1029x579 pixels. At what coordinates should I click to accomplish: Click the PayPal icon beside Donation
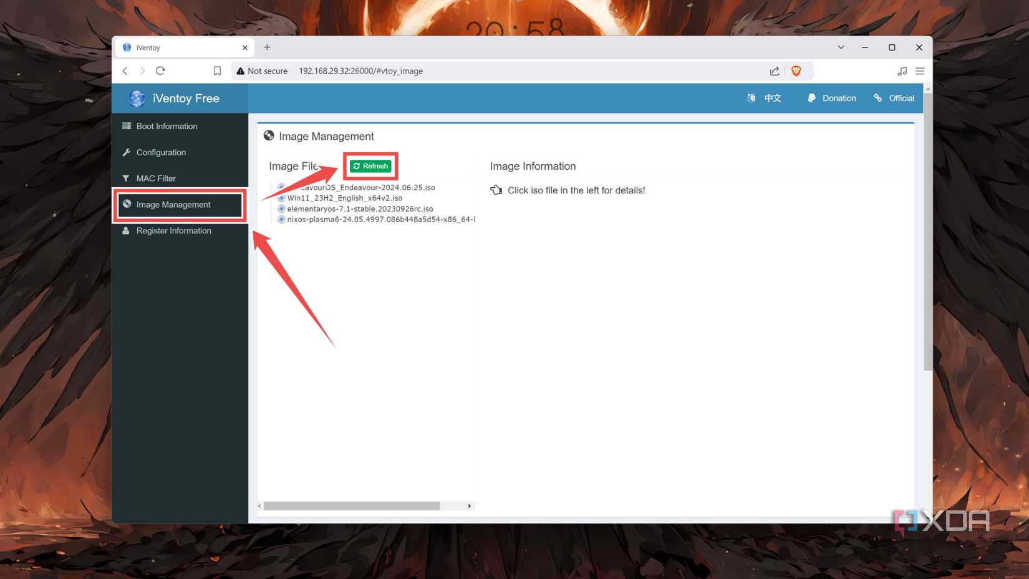[x=811, y=98]
